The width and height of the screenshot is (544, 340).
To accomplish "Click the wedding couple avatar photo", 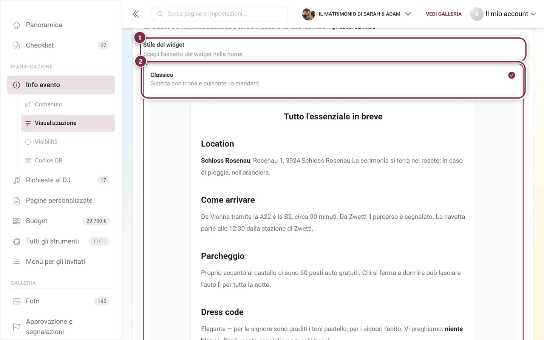I will [308, 14].
